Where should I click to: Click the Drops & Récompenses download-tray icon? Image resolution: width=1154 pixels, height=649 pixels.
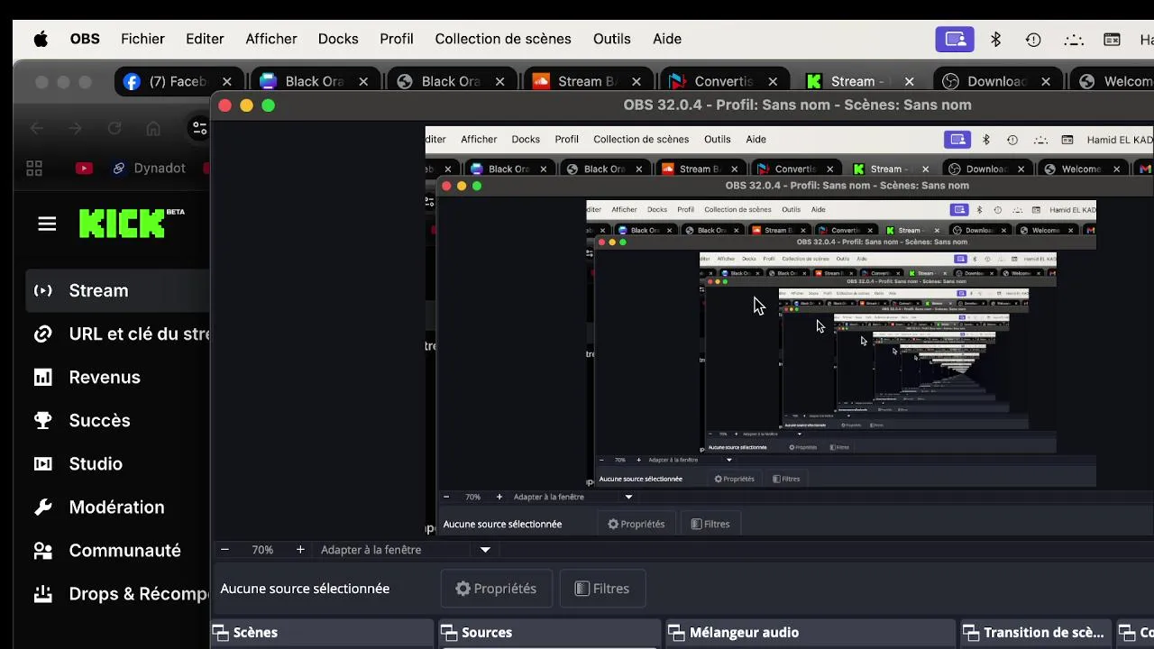tap(42, 593)
